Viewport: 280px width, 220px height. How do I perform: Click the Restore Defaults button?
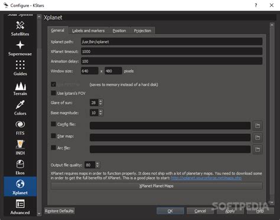tap(59, 211)
